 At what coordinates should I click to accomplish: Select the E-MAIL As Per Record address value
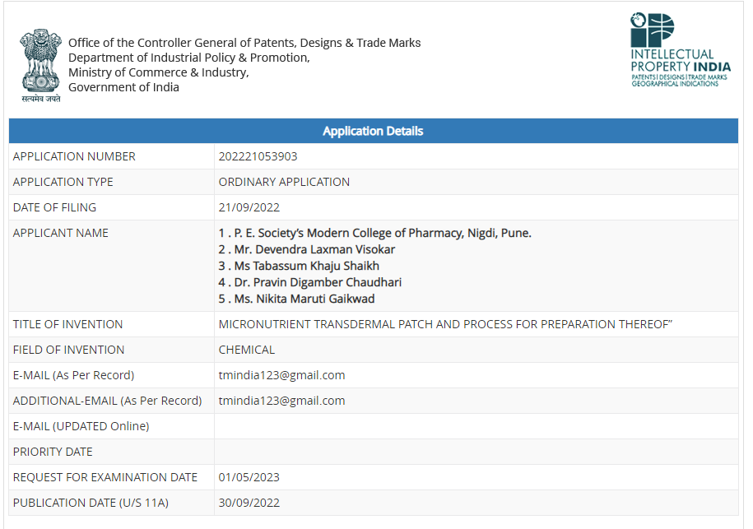pyautogui.click(x=281, y=375)
